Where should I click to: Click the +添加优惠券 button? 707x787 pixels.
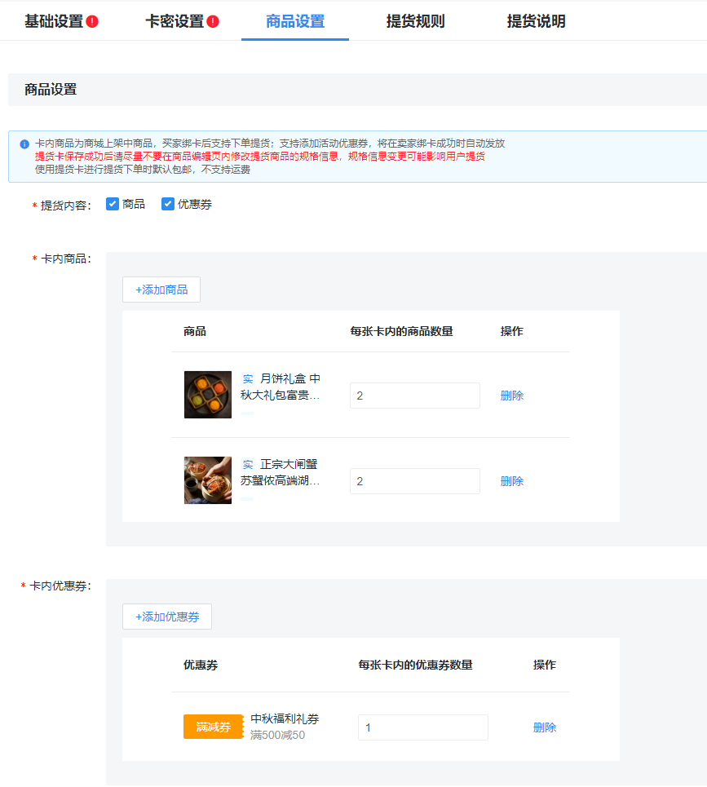[x=166, y=617]
